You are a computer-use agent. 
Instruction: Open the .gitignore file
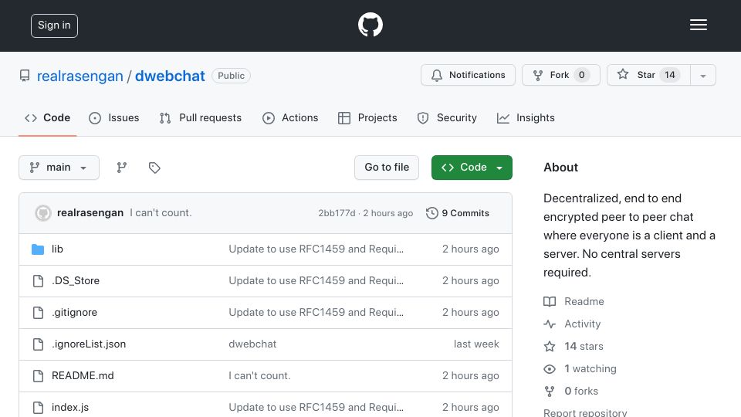coord(75,313)
